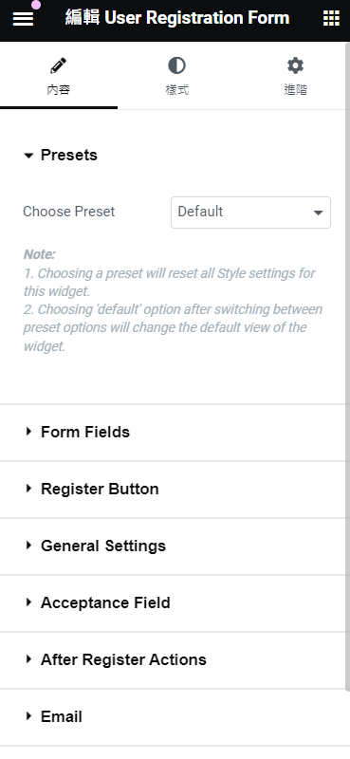The height and width of the screenshot is (759, 350).
Task: Expand the Register Button section
Action: (x=174, y=489)
